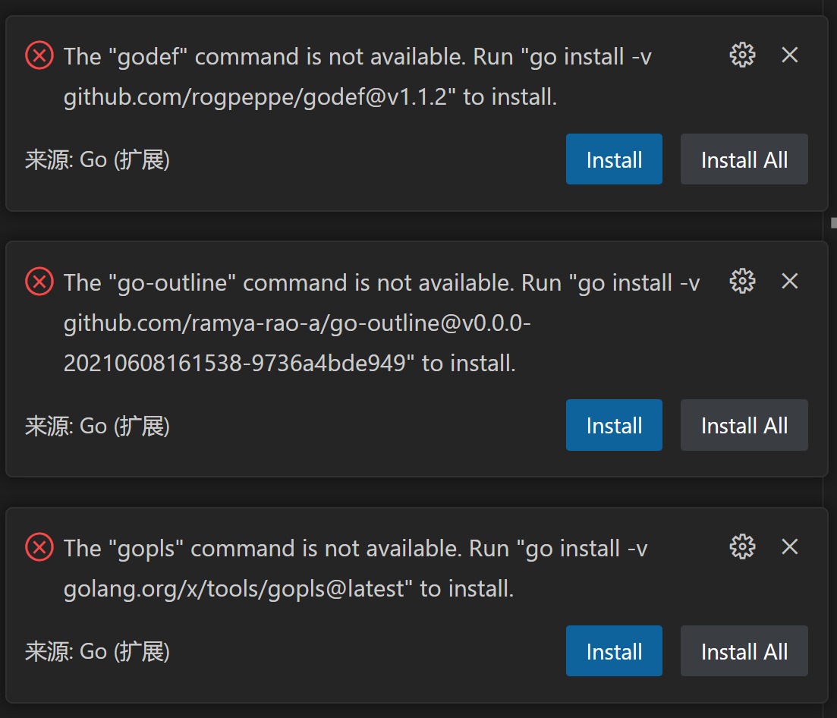Dismiss the godef notification with X

point(789,55)
